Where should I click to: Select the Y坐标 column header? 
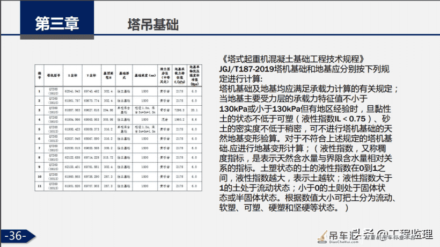coord(91,75)
